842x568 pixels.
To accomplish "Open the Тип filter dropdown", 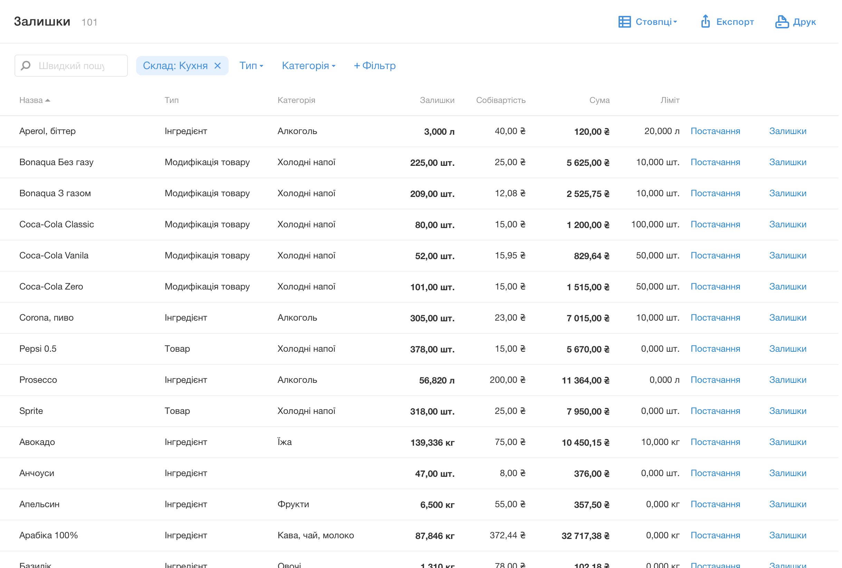I will (x=251, y=66).
